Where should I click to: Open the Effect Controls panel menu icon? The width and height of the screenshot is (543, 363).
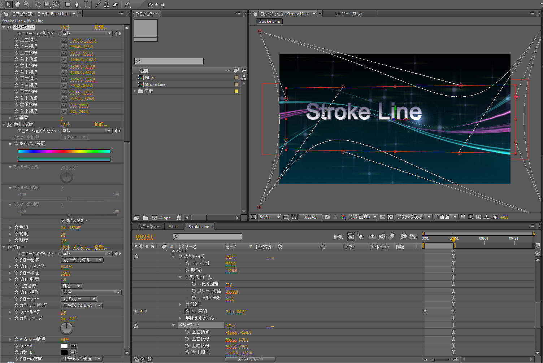click(x=121, y=13)
